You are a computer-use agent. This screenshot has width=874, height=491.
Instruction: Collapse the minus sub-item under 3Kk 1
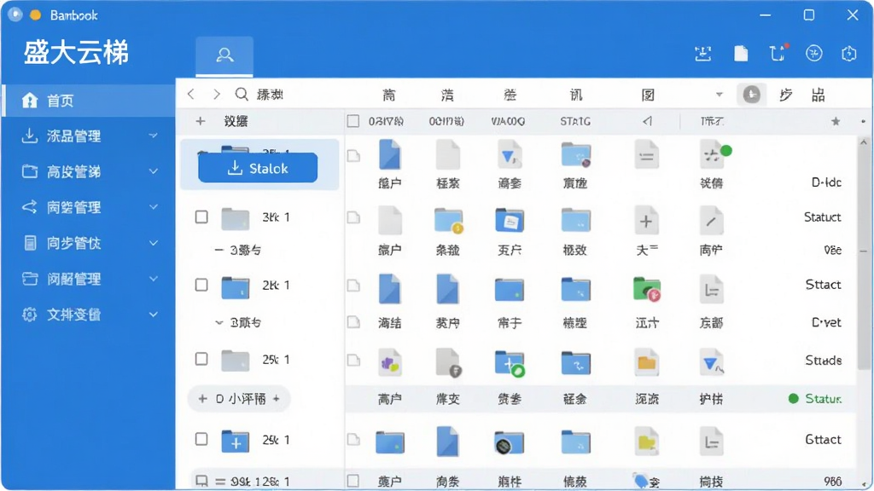pos(219,250)
